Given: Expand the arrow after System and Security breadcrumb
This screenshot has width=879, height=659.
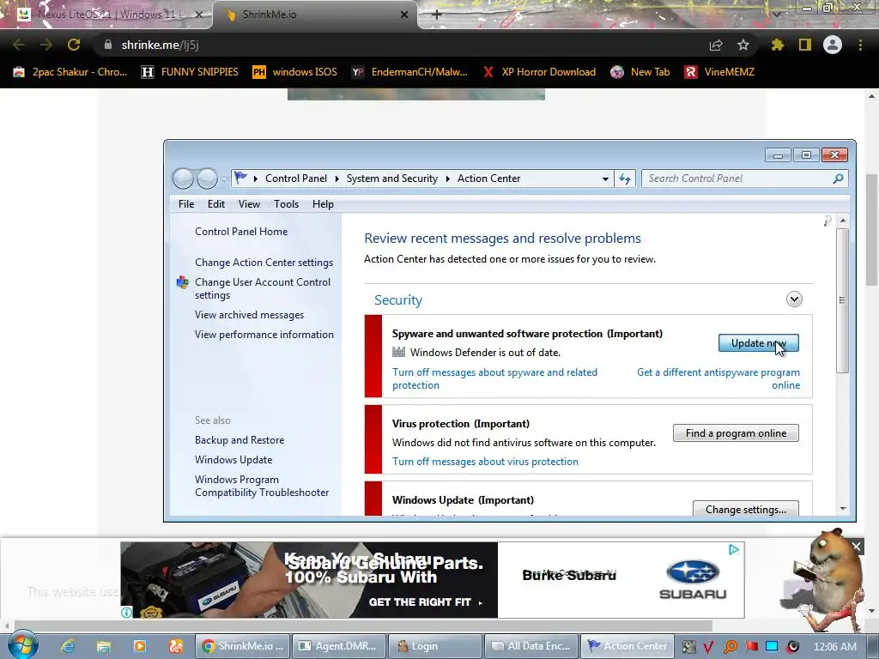Looking at the screenshot, I should pyautogui.click(x=448, y=178).
